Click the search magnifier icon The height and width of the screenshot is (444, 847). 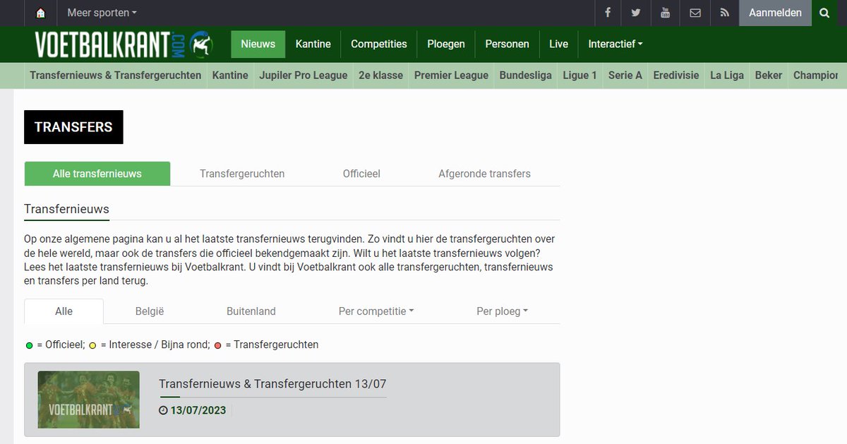click(x=824, y=13)
